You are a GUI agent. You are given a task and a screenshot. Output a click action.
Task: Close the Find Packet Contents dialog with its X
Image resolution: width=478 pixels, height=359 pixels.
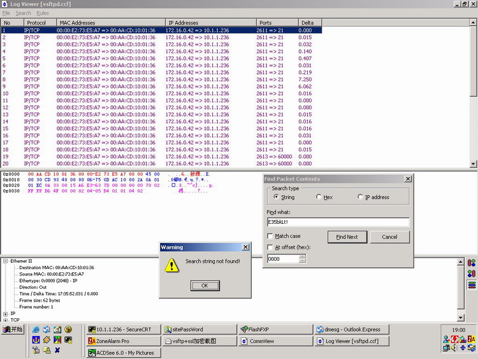408,179
